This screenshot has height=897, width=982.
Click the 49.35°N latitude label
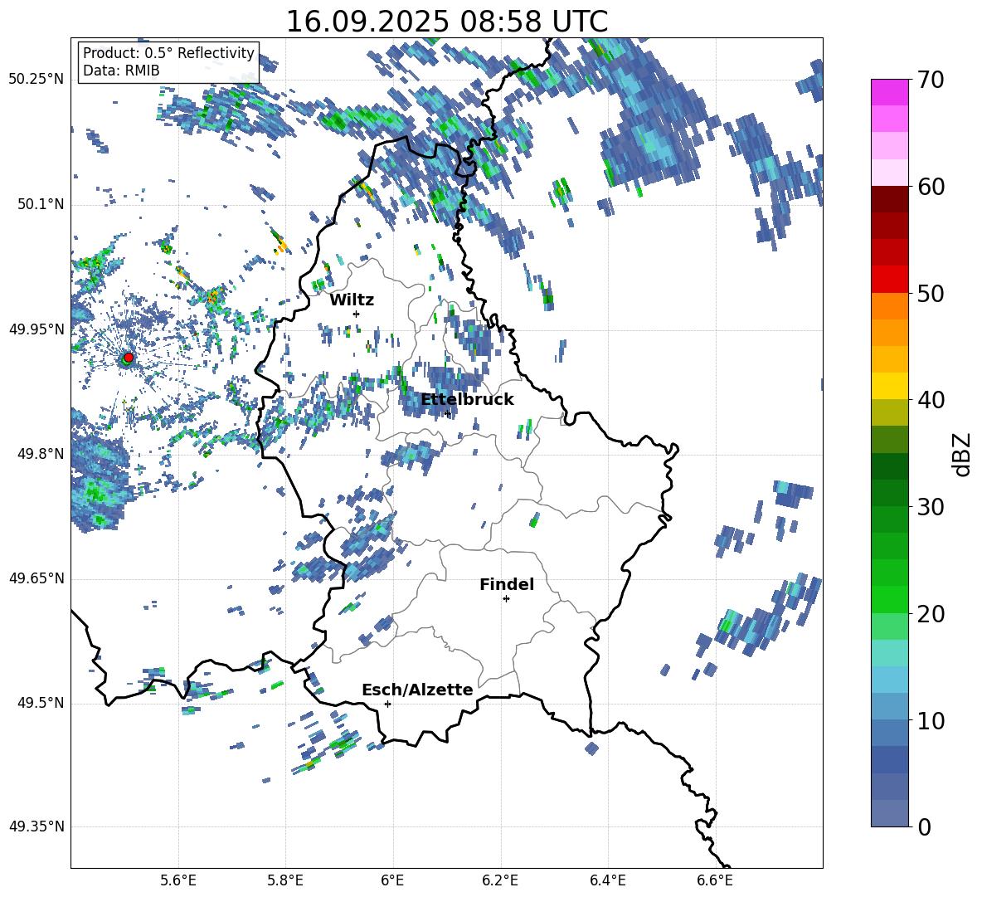[36, 826]
